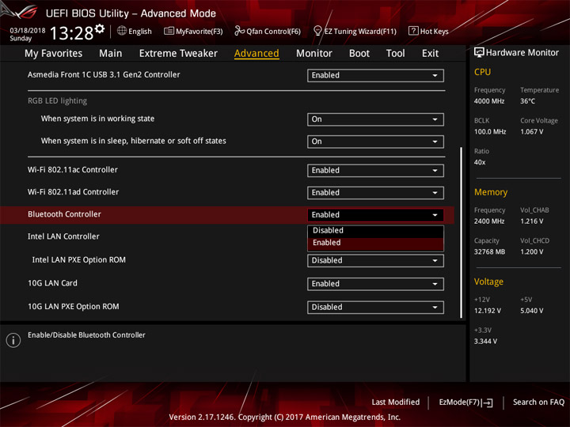Click the settings gear next to clock
The height and width of the screenshot is (427, 570).
click(100, 28)
